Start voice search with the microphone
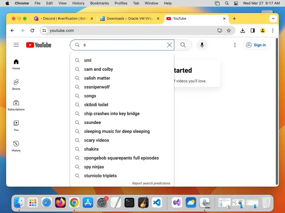285x213 pixels. click(x=202, y=45)
